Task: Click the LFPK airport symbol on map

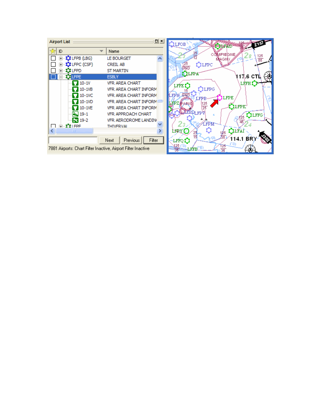Action: [231, 106]
